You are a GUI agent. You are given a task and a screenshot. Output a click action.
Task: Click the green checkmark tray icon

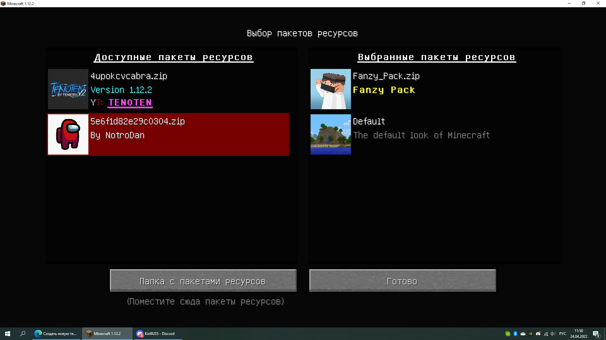click(x=508, y=334)
